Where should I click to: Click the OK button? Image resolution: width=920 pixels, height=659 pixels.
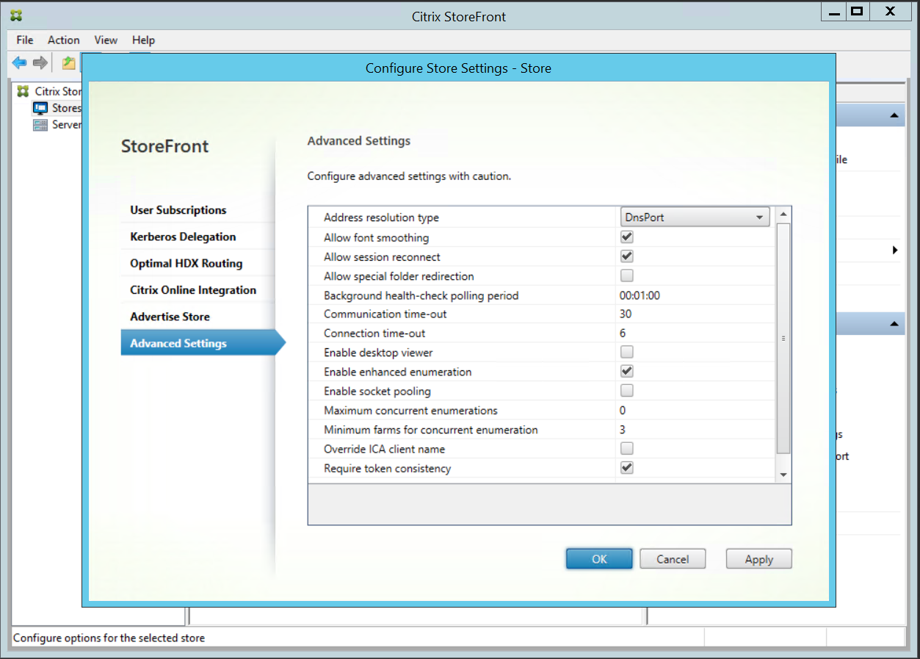(x=598, y=559)
